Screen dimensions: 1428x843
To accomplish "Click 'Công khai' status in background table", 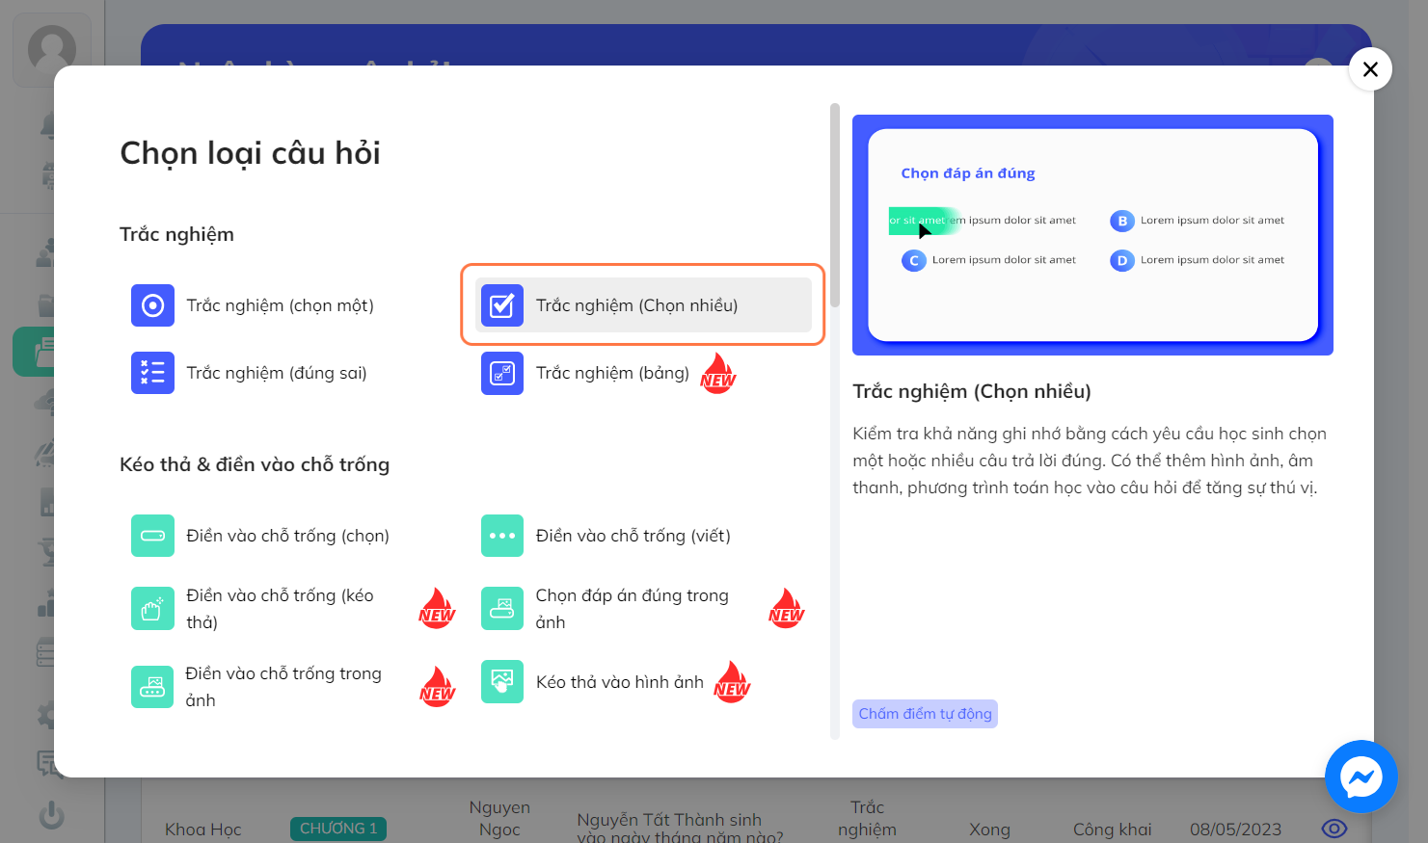I will [x=1113, y=830].
